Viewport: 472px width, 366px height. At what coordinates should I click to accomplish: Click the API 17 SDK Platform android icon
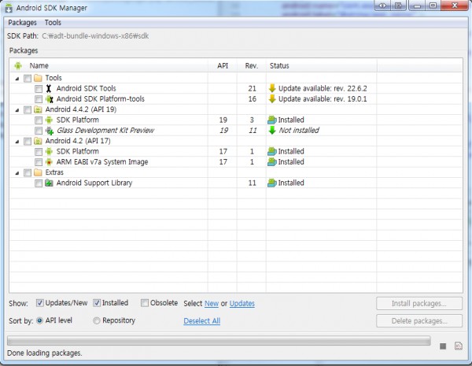(49, 152)
